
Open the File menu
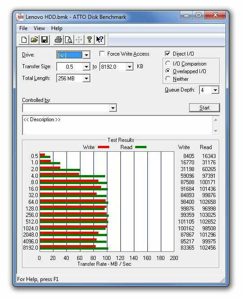coord(23,28)
